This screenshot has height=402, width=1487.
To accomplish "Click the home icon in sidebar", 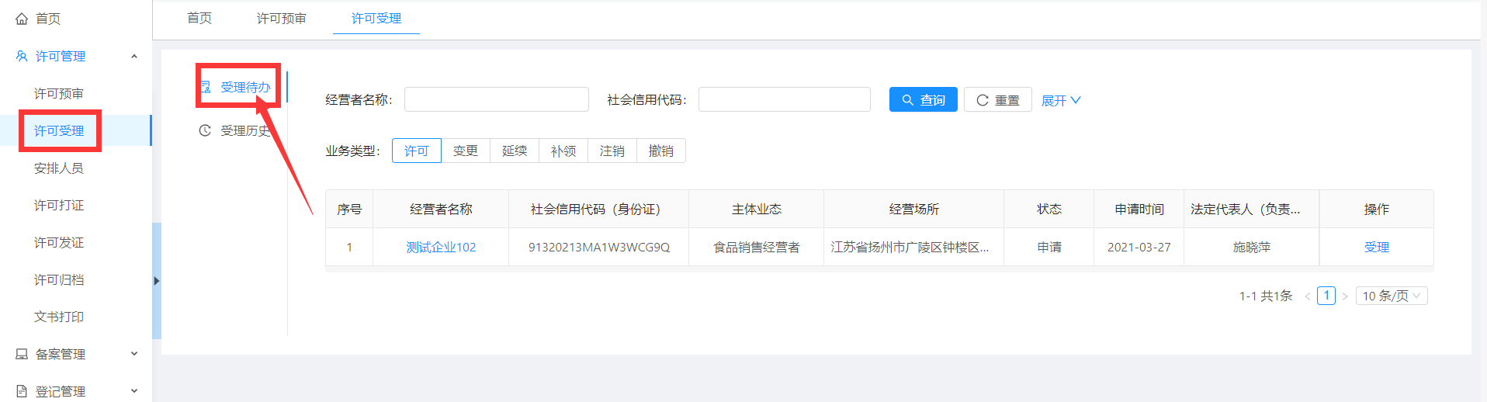I will pos(22,19).
